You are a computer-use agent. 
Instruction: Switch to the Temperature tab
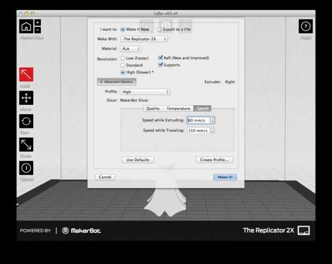[x=178, y=109]
